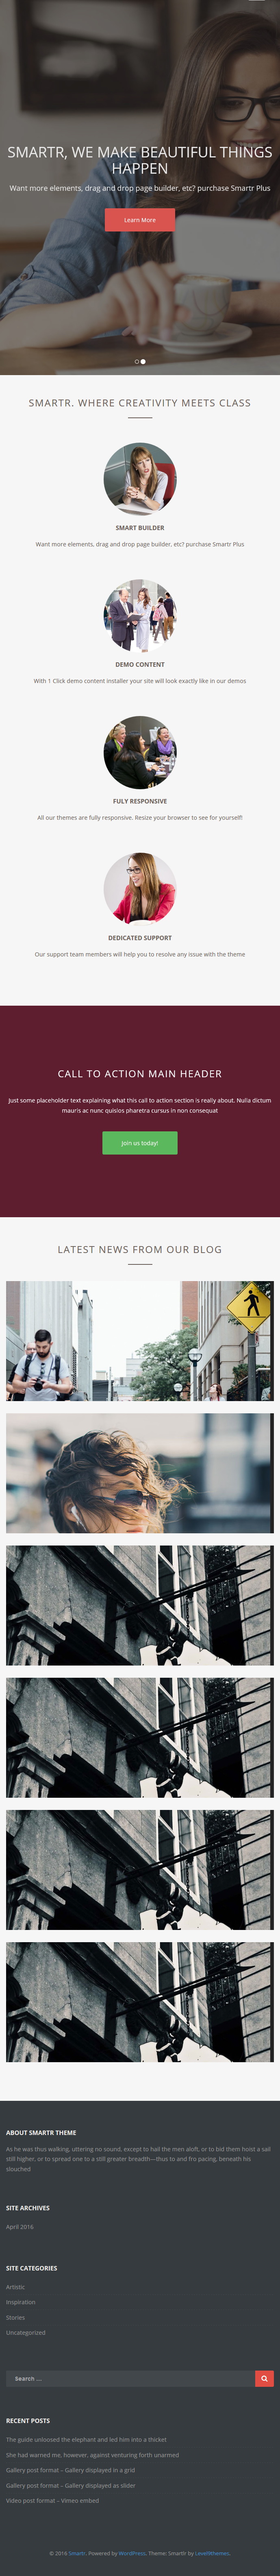Click the Join us today! button
The image size is (280, 2576).
point(140,1143)
